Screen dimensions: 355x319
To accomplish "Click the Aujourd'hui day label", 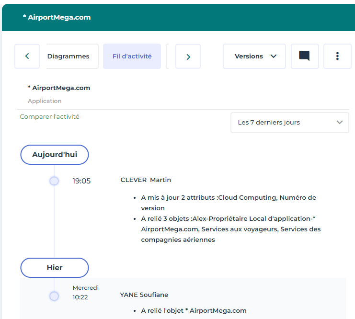I will pyautogui.click(x=55, y=155).
